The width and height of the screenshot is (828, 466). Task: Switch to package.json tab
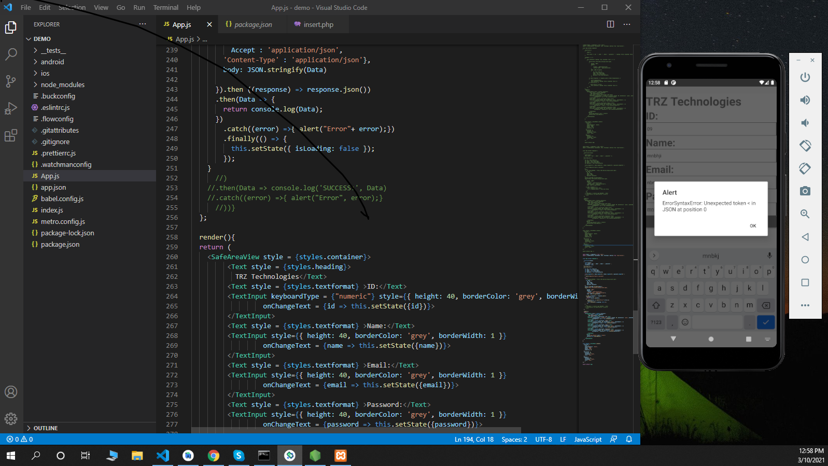[253, 24]
